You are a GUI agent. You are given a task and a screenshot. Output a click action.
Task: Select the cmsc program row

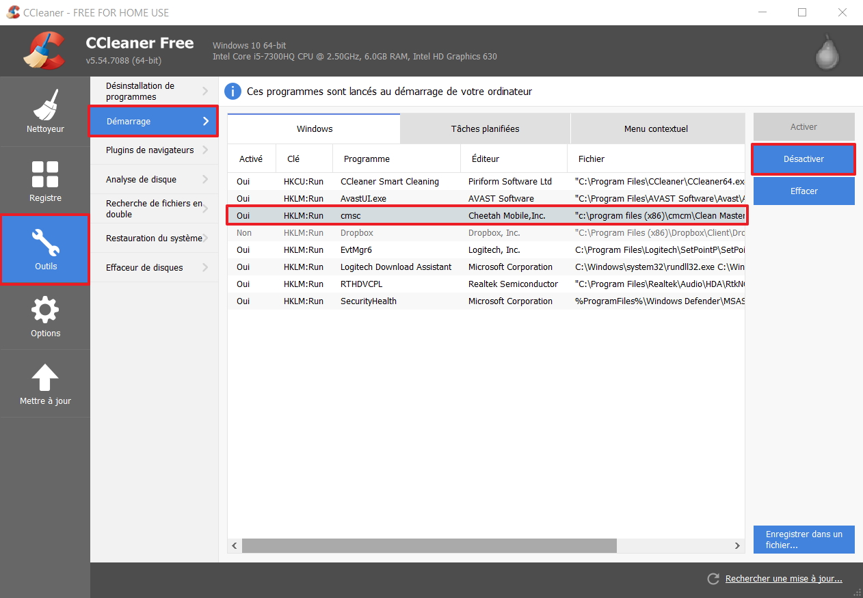pos(486,216)
